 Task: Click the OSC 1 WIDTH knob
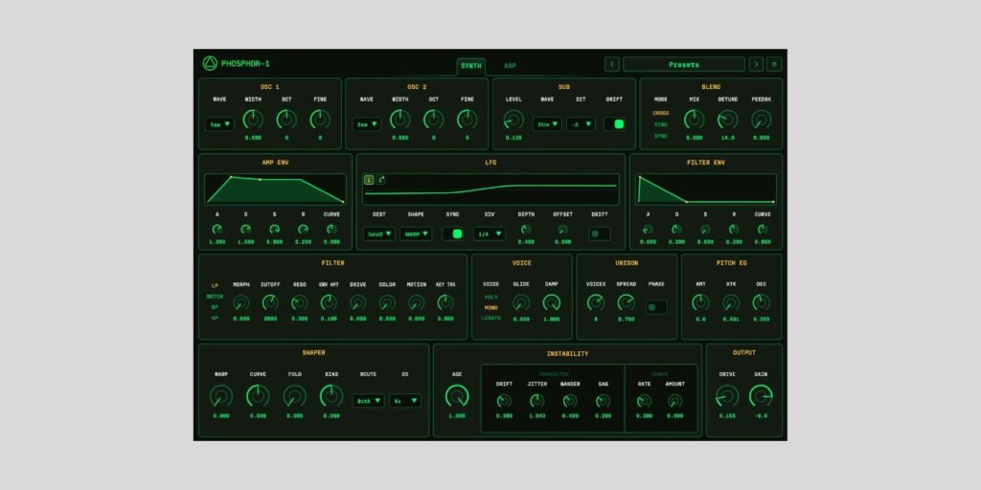253,120
